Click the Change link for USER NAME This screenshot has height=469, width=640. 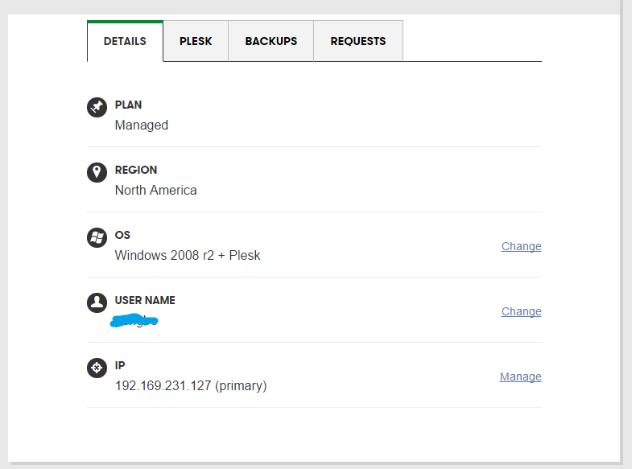(x=521, y=311)
